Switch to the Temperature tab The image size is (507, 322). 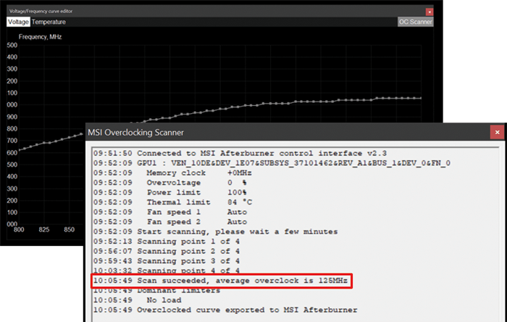point(49,22)
